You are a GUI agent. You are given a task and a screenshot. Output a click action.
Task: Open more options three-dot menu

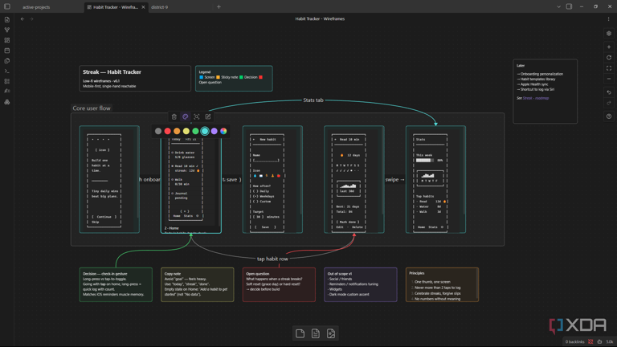(608, 19)
